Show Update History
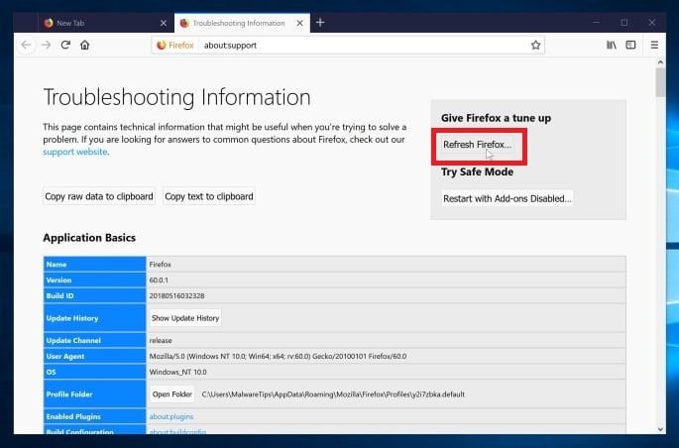 tap(185, 318)
